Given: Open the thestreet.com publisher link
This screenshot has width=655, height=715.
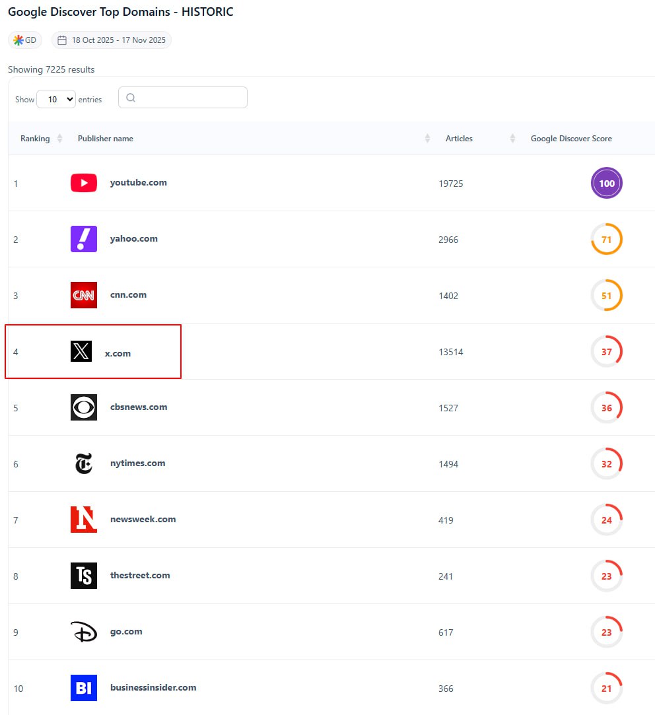Looking at the screenshot, I should [x=140, y=575].
